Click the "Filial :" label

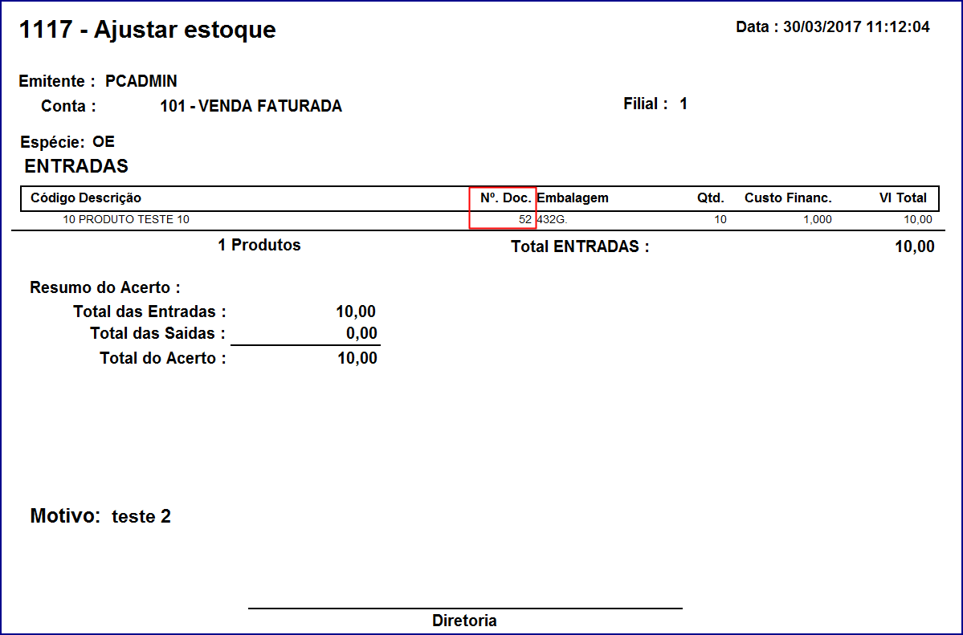(646, 104)
